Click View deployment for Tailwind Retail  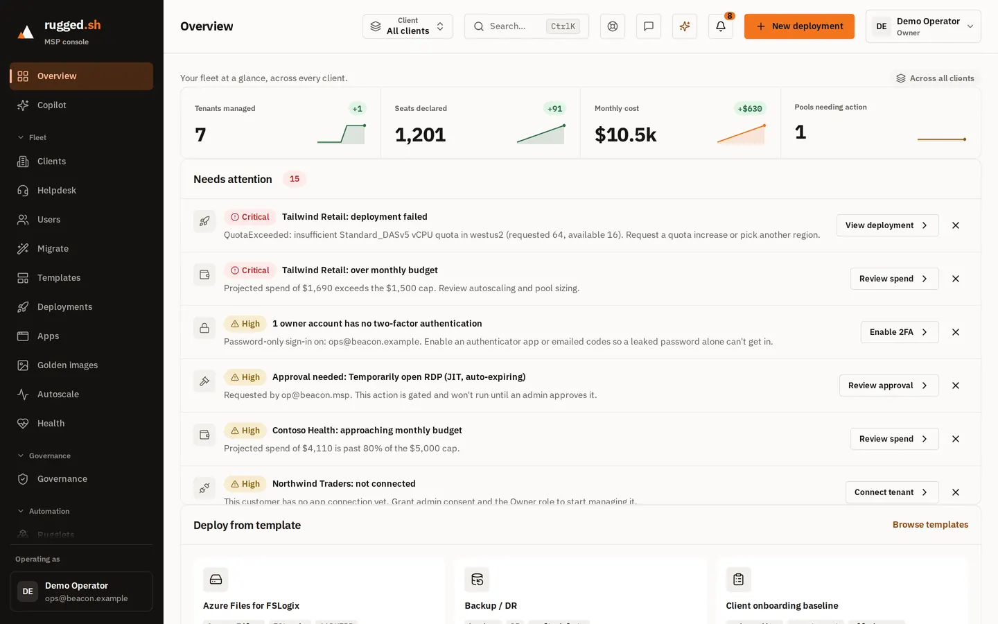pos(887,225)
